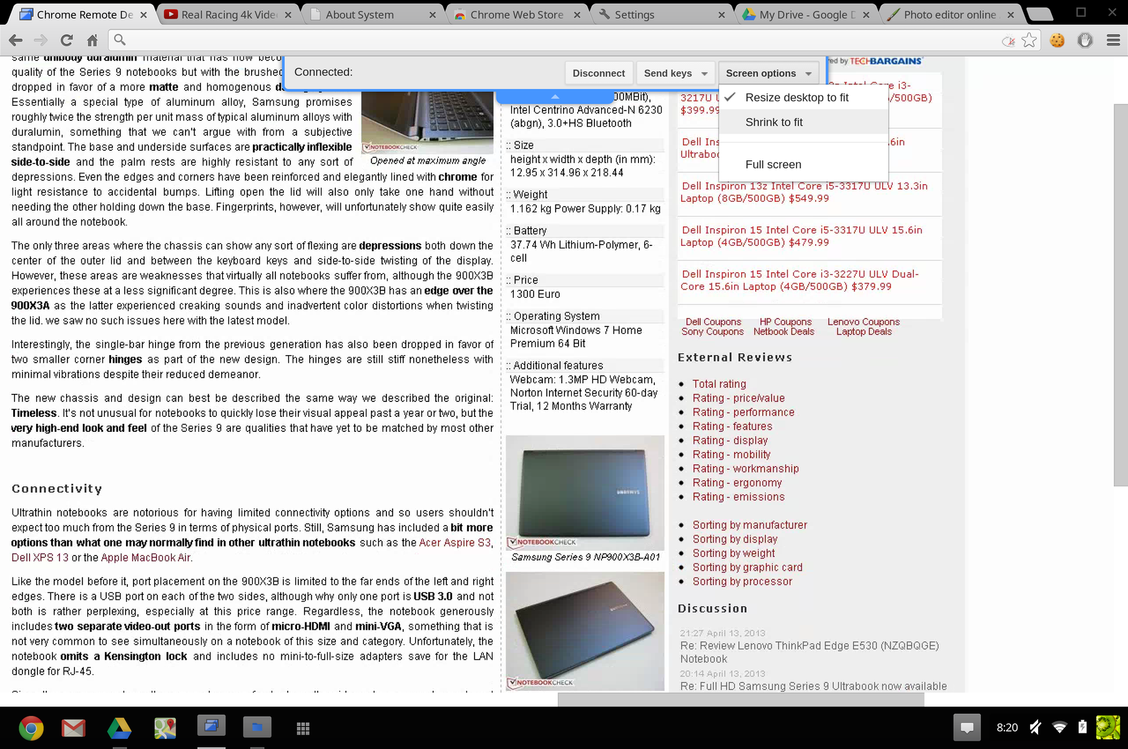
Task: Go forward with the browser forward arrow
Action: click(41, 41)
